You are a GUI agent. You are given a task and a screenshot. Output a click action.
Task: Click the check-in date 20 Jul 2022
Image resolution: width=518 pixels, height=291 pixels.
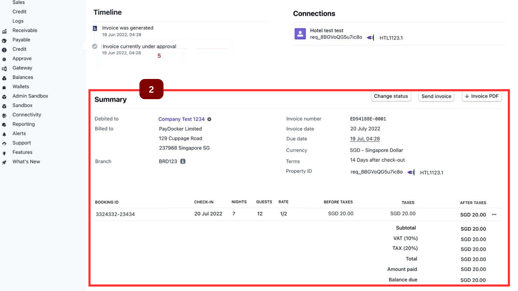click(x=208, y=214)
